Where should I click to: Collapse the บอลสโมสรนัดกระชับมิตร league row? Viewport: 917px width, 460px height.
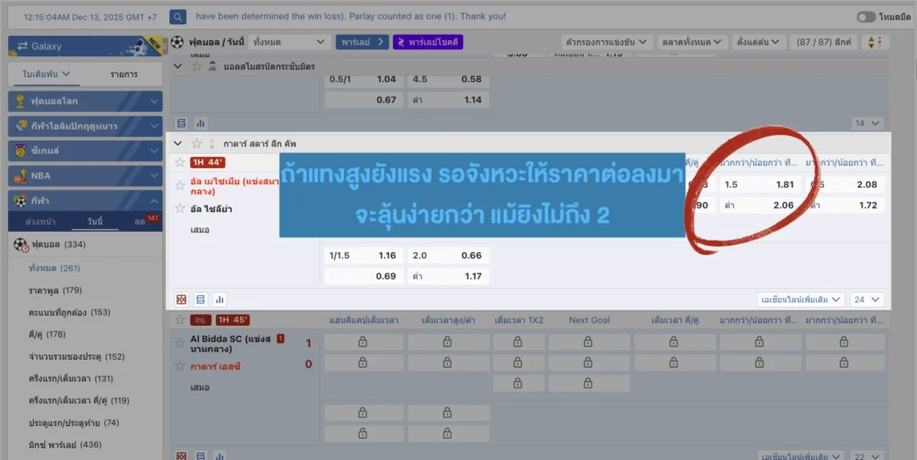tap(178, 66)
